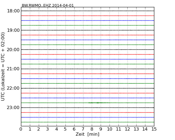This screenshot has width=175, height=140.
Task: Select the '20:00' time tick label
Action: (x=13, y=50)
